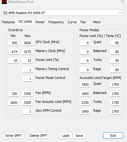Viewport: 127px width, 142px height.
Task: Click the Fan Acoustic Limit (RPM) label
Action: click(x=53, y=102)
